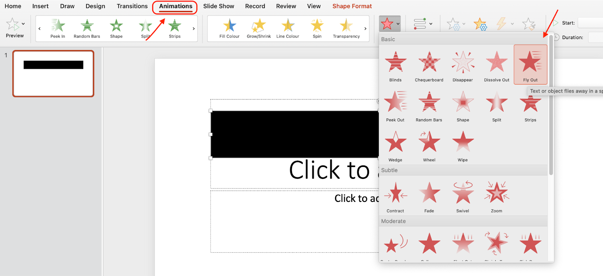Apply the green Strips entrance effect
The width and height of the screenshot is (603, 276).
click(174, 29)
